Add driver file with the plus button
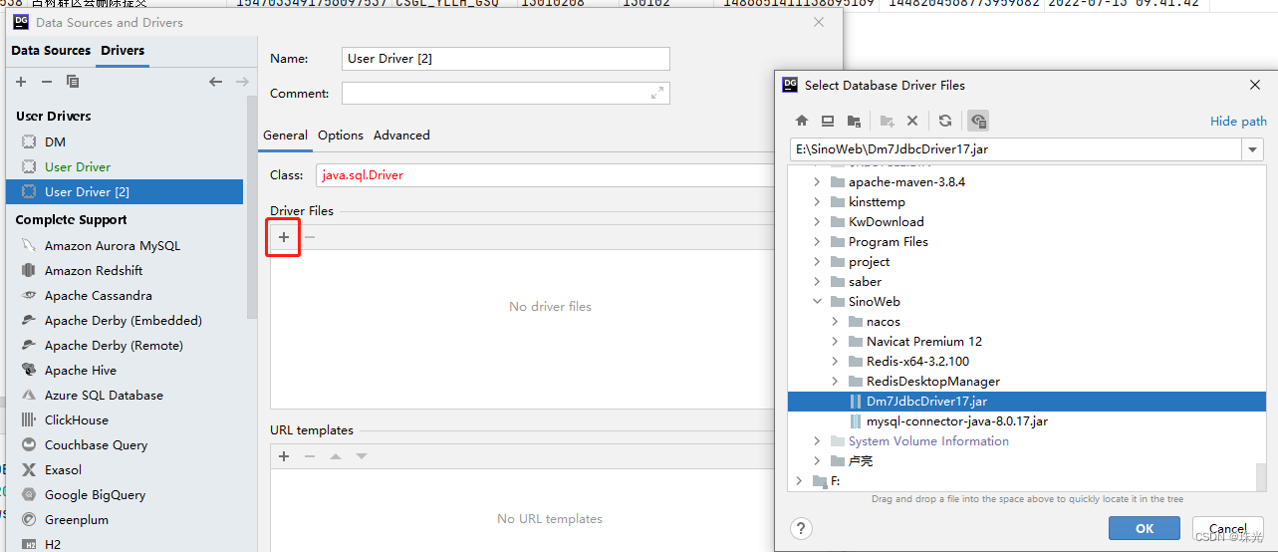Viewport: 1278px width, 552px height. click(284, 237)
